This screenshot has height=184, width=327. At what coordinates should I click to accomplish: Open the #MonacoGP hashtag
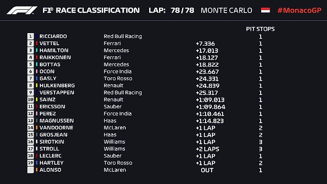click(x=299, y=10)
